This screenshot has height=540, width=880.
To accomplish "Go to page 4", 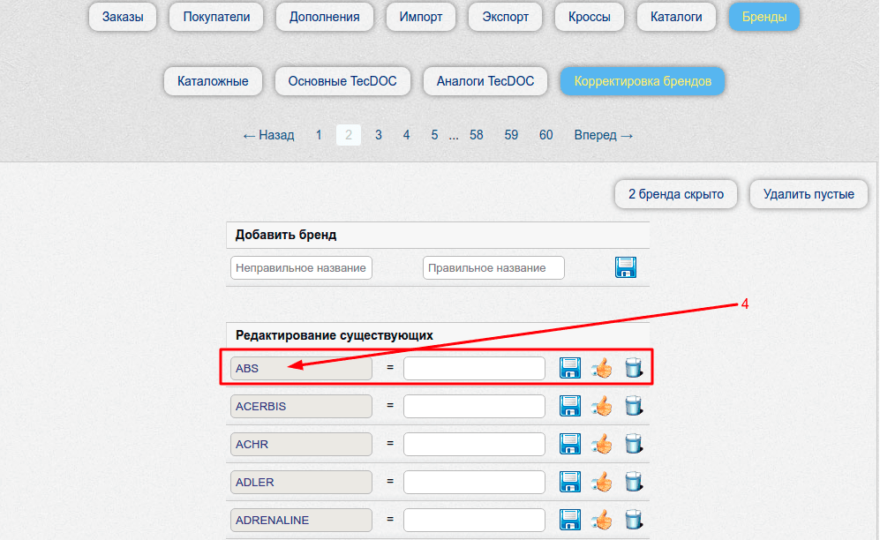I will tap(406, 135).
